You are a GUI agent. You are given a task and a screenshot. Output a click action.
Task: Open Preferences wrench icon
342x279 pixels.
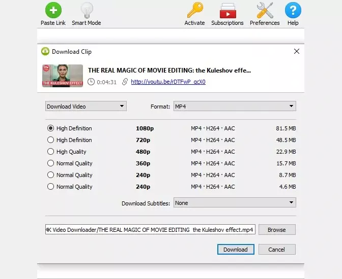pyautogui.click(x=265, y=10)
